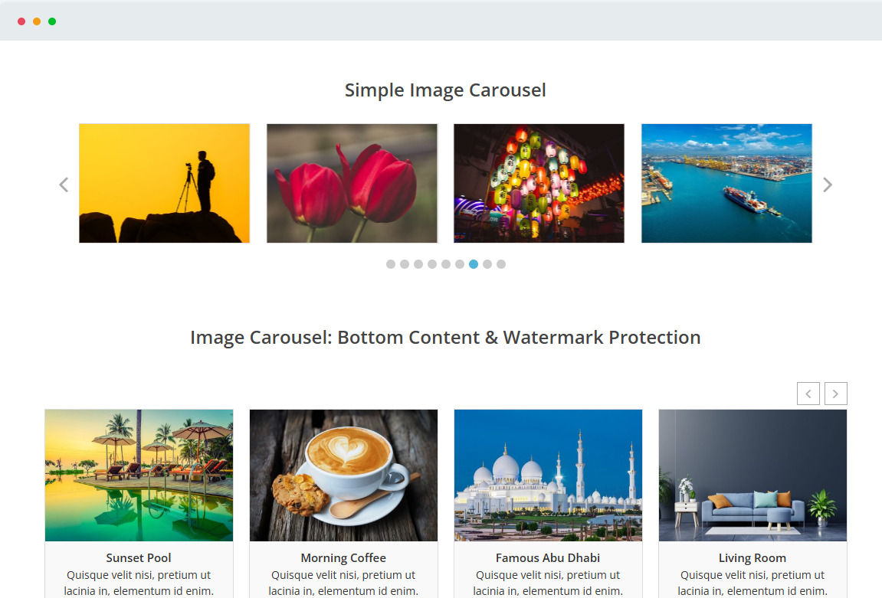
Task: Click the dot right after the active blue dot
Action: click(487, 263)
